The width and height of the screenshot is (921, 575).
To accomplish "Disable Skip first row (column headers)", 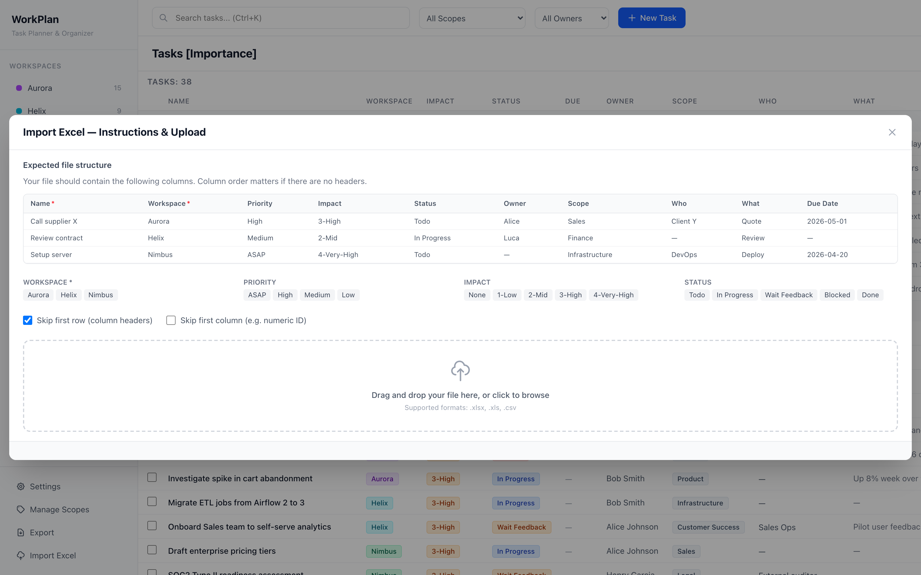I will 27,320.
